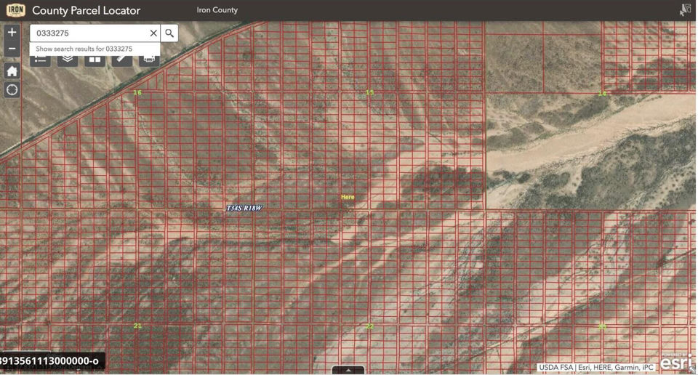Screen dimensions: 698x375
Task: Return to the default home extent
Action: [x=12, y=71]
